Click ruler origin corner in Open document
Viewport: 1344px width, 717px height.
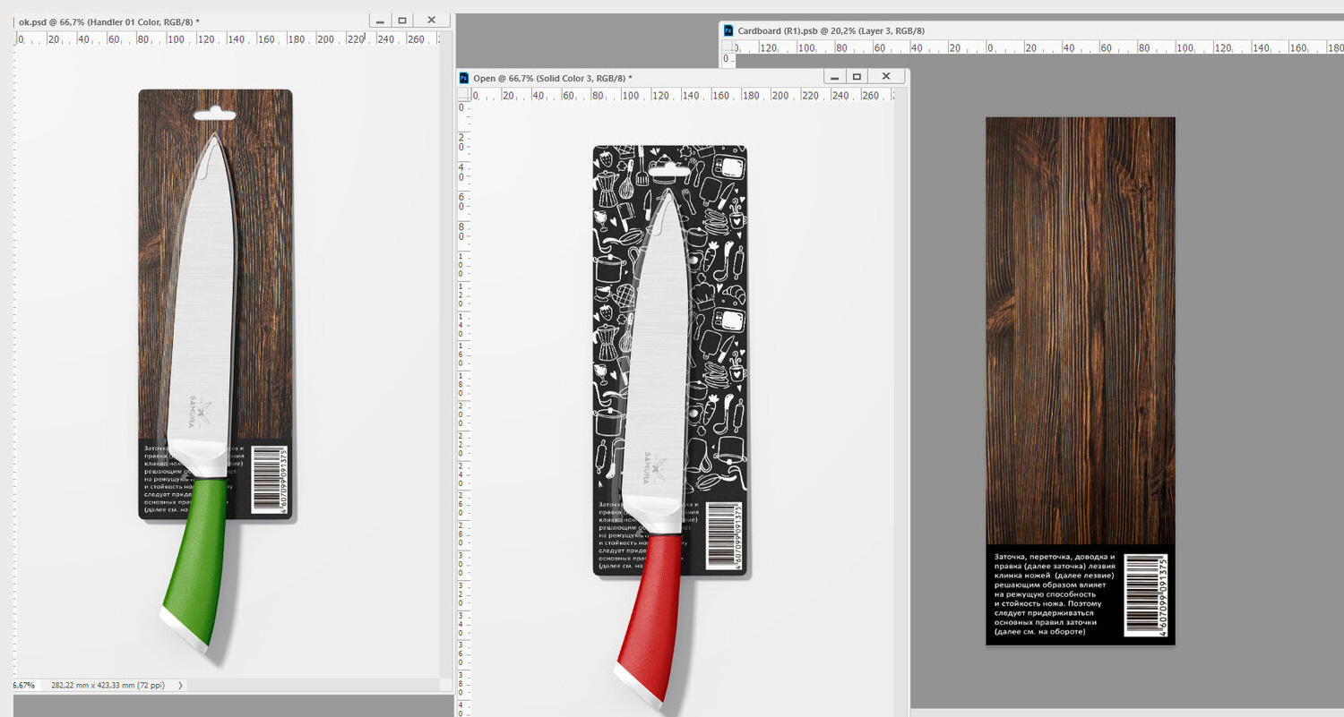pyautogui.click(x=462, y=95)
